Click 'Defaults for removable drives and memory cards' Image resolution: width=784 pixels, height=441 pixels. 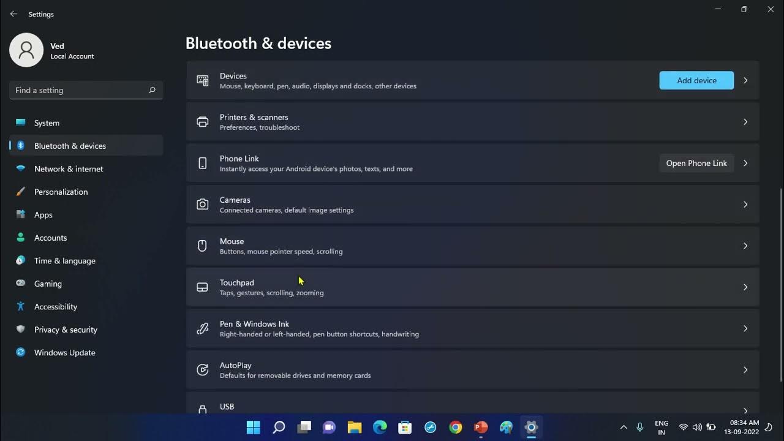point(295,375)
